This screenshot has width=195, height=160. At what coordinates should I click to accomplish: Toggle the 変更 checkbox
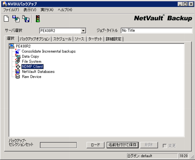click(165, 146)
